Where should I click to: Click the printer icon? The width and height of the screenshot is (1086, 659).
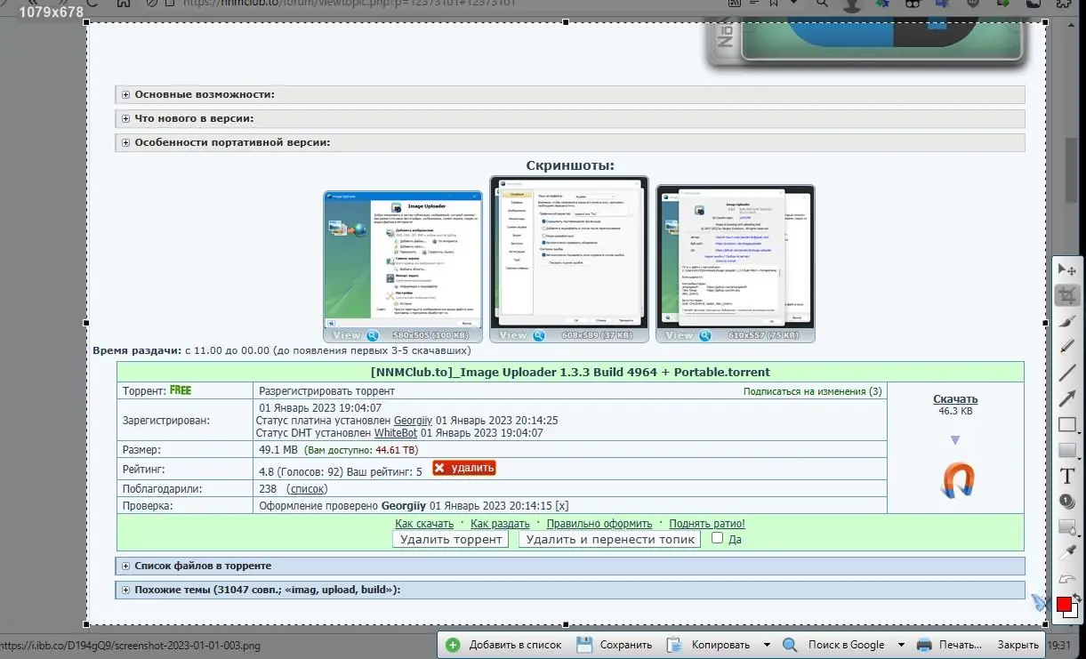click(x=924, y=645)
